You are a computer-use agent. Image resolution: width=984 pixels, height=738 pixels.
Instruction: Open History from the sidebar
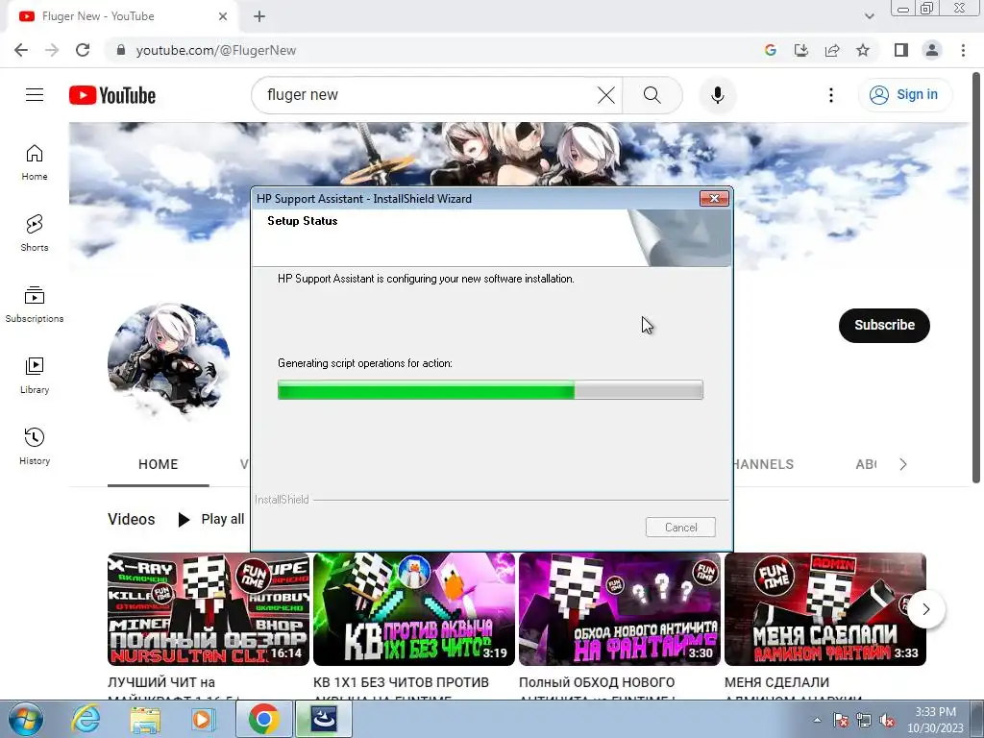coord(35,446)
